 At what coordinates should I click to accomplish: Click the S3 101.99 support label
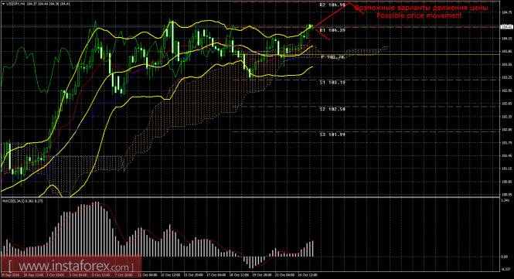tap(332, 134)
